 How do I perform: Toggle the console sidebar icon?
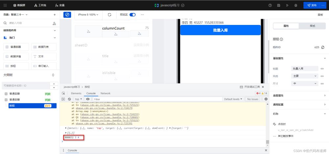pos(63,99)
